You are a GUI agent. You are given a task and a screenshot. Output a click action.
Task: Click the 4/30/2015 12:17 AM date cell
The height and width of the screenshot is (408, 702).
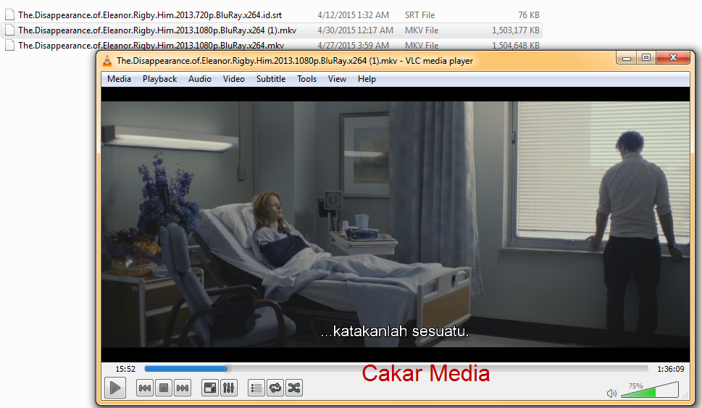pyautogui.click(x=356, y=30)
